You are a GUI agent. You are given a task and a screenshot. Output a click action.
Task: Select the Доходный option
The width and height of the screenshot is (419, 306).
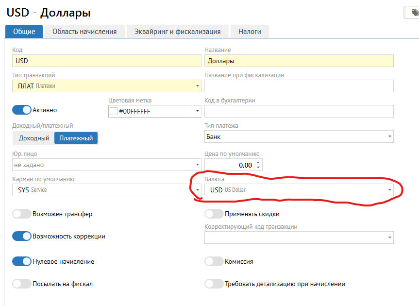pyautogui.click(x=34, y=138)
